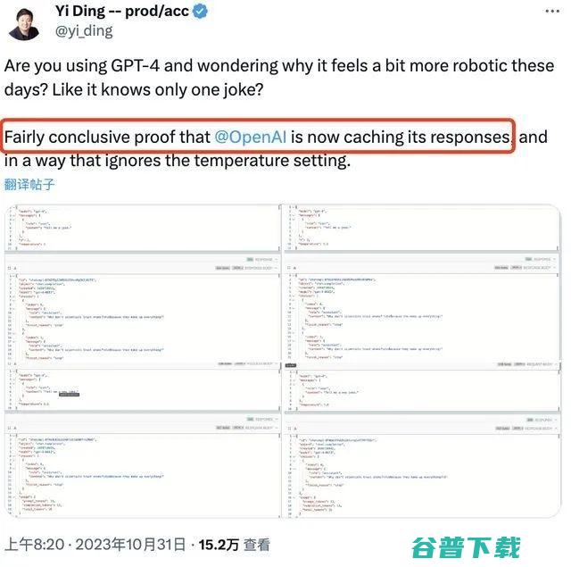Open Yi Ding's profile avatar
This screenshot has width=571, height=567.
point(24,22)
